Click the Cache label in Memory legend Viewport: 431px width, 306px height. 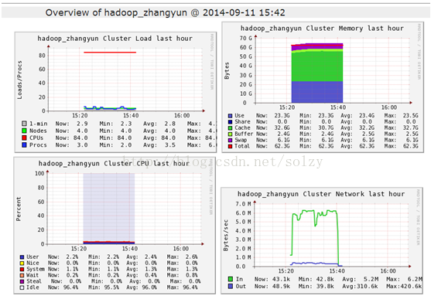[x=242, y=128]
